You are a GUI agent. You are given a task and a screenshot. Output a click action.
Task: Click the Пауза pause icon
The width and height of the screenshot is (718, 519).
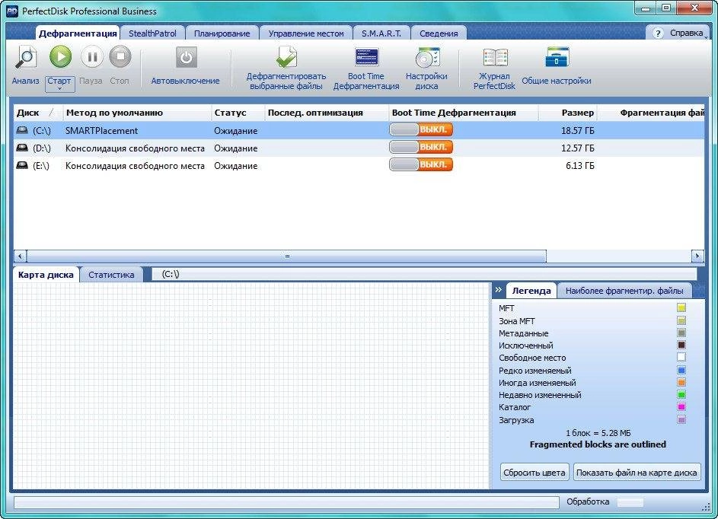[92, 57]
